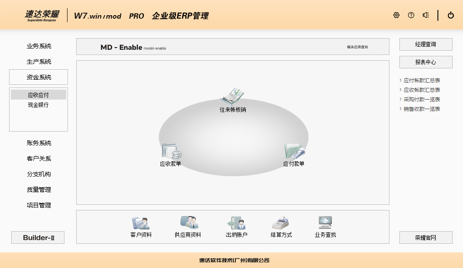
Task: Open settings gear in the header
Action: coord(396,15)
